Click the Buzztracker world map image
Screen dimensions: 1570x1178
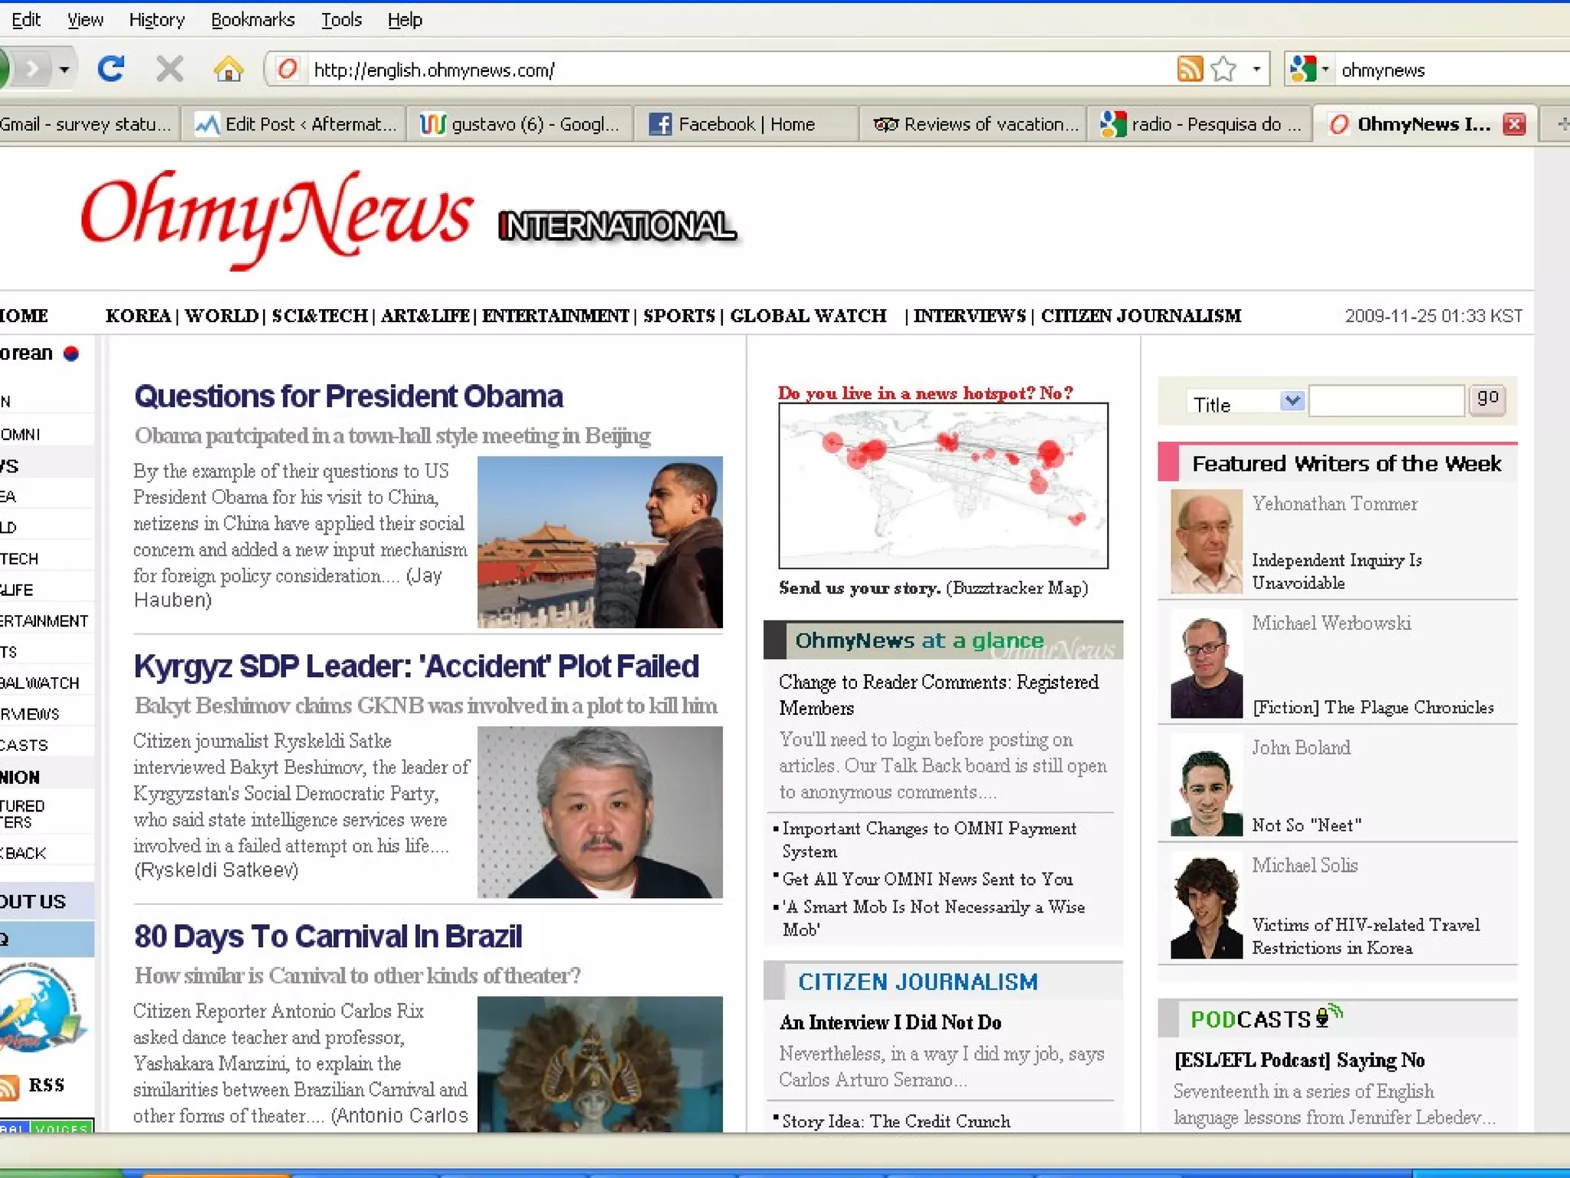[x=943, y=485]
